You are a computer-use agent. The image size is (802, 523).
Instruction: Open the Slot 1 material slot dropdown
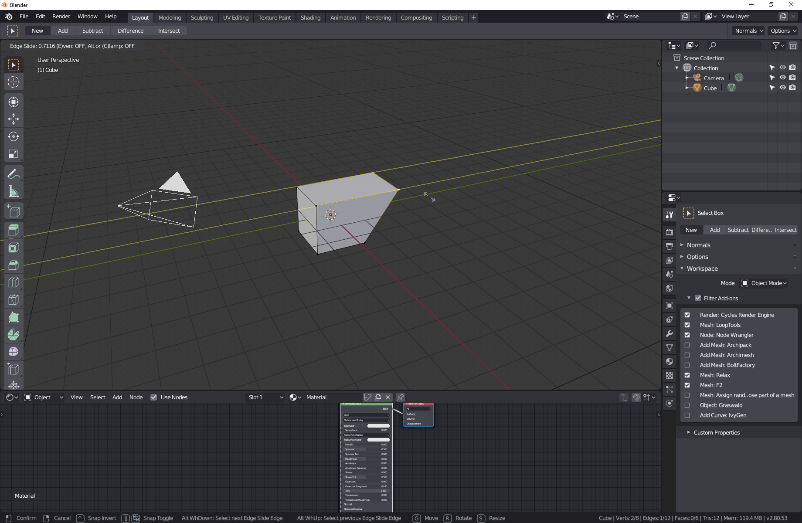pos(265,397)
